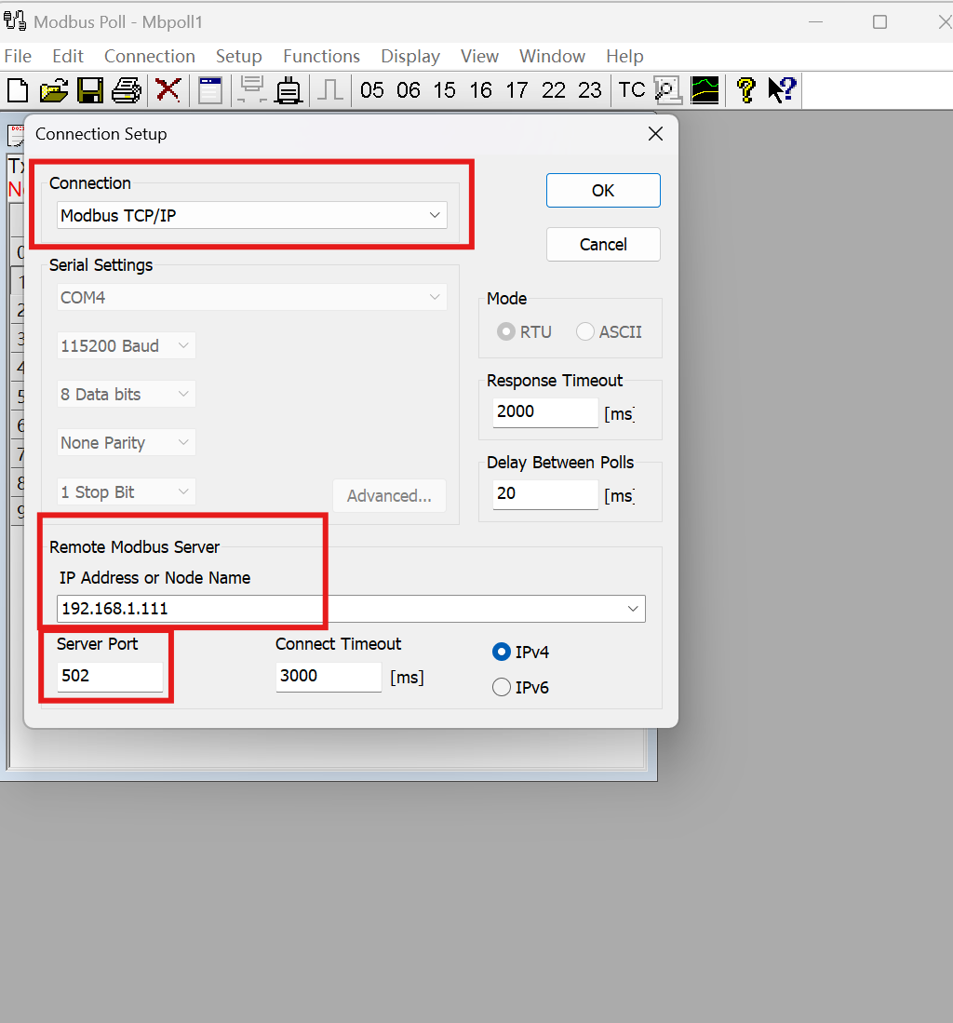Open the Connection type dropdown
The width and height of the screenshot is (953, 1023).
click(252, 215)
